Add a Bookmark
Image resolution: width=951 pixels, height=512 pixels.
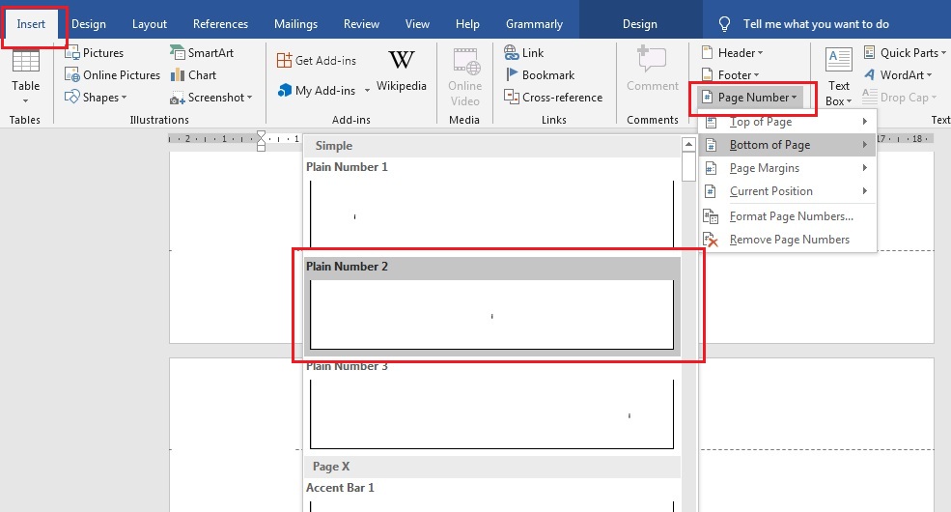539,75
